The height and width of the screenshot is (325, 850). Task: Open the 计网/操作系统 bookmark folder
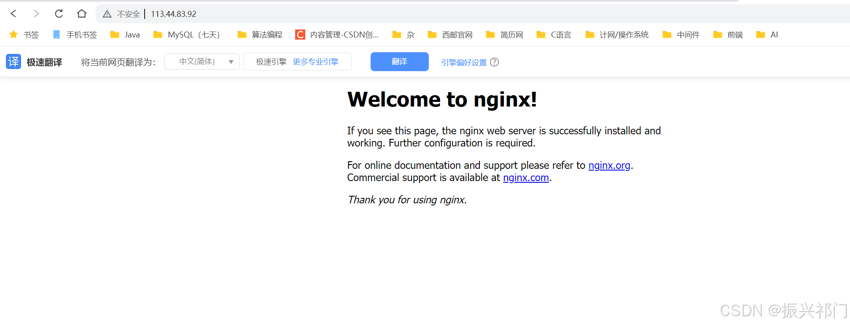(x=617, y=35)
